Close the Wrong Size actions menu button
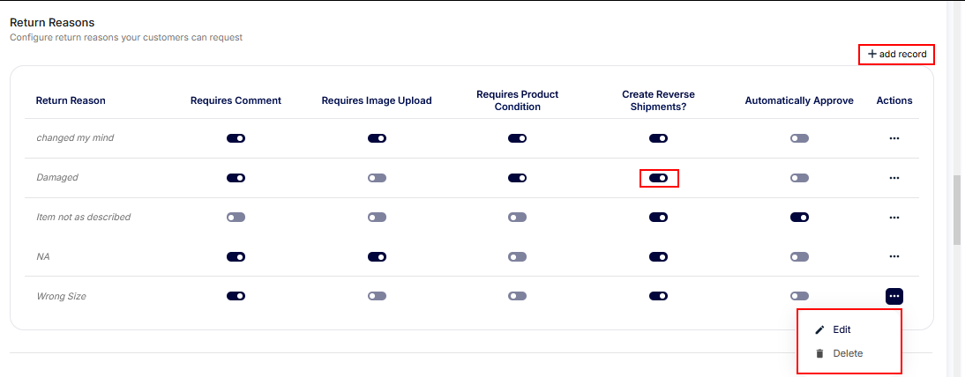This screenshot has width=965, height=377. click(x=894, y=296)
